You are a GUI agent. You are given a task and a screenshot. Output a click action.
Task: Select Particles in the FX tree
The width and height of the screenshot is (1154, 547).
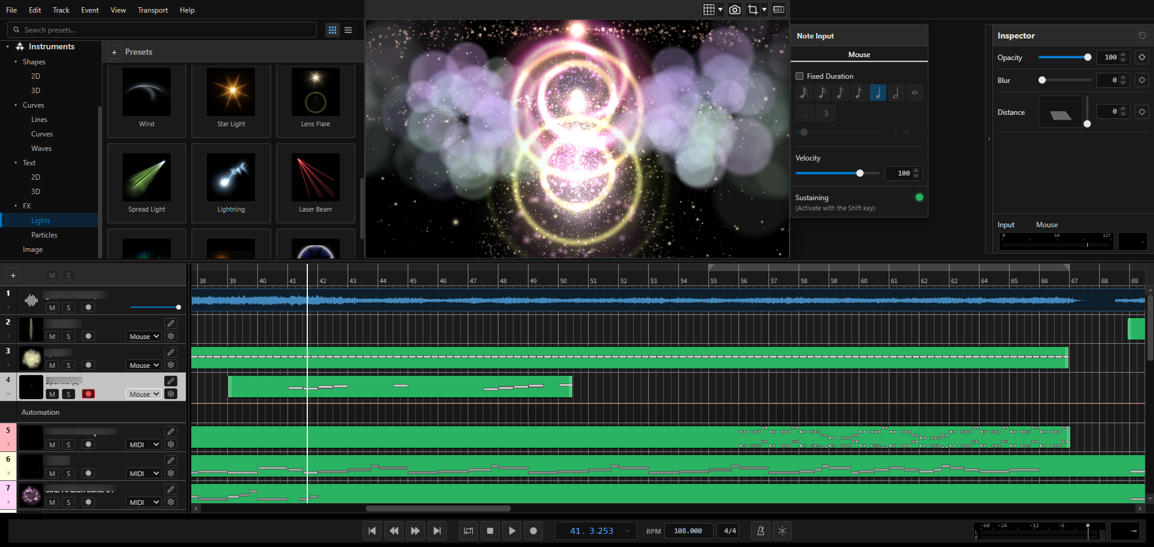coord(45,235)
